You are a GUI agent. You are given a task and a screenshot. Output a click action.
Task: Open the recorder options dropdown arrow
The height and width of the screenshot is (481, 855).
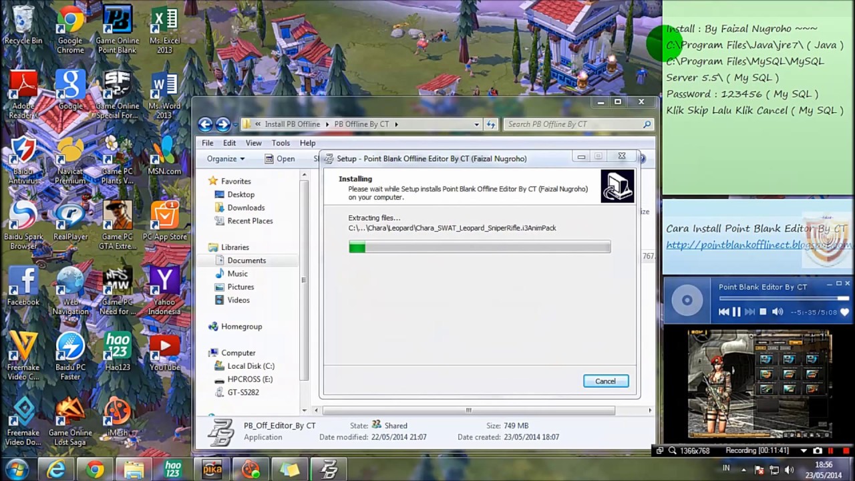pyautogui.click(x=804, y=451)
